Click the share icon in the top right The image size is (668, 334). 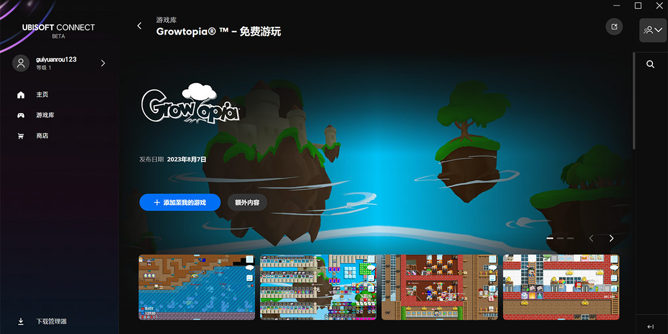click(x=614, y=27)
